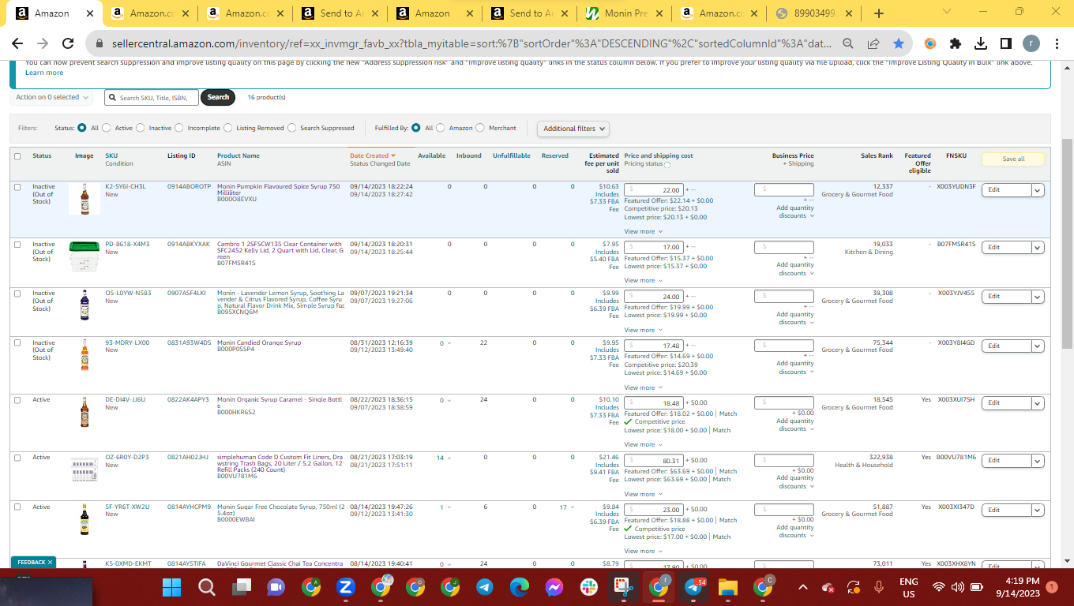Screen dimensions: 1074x606
Task: Sort by Available column
Action: 432,155
